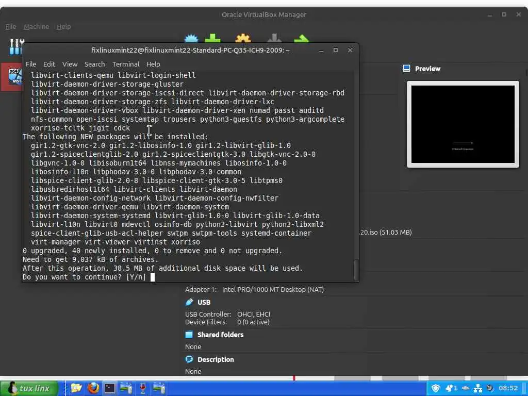The image size is (528, 396).
Task: Open VirtualBox Manager's Help menu
Action: click(63, 27)
